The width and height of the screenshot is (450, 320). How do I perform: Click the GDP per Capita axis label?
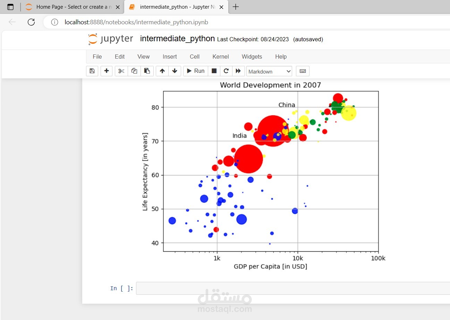pyautogui.click(x=270, y=267)
